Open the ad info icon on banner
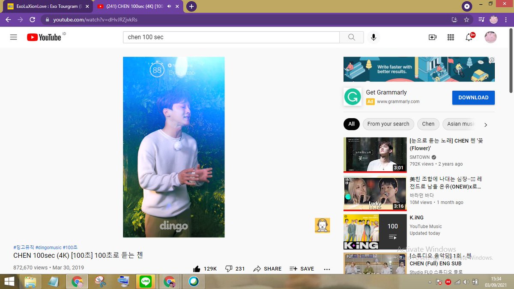 492,60
